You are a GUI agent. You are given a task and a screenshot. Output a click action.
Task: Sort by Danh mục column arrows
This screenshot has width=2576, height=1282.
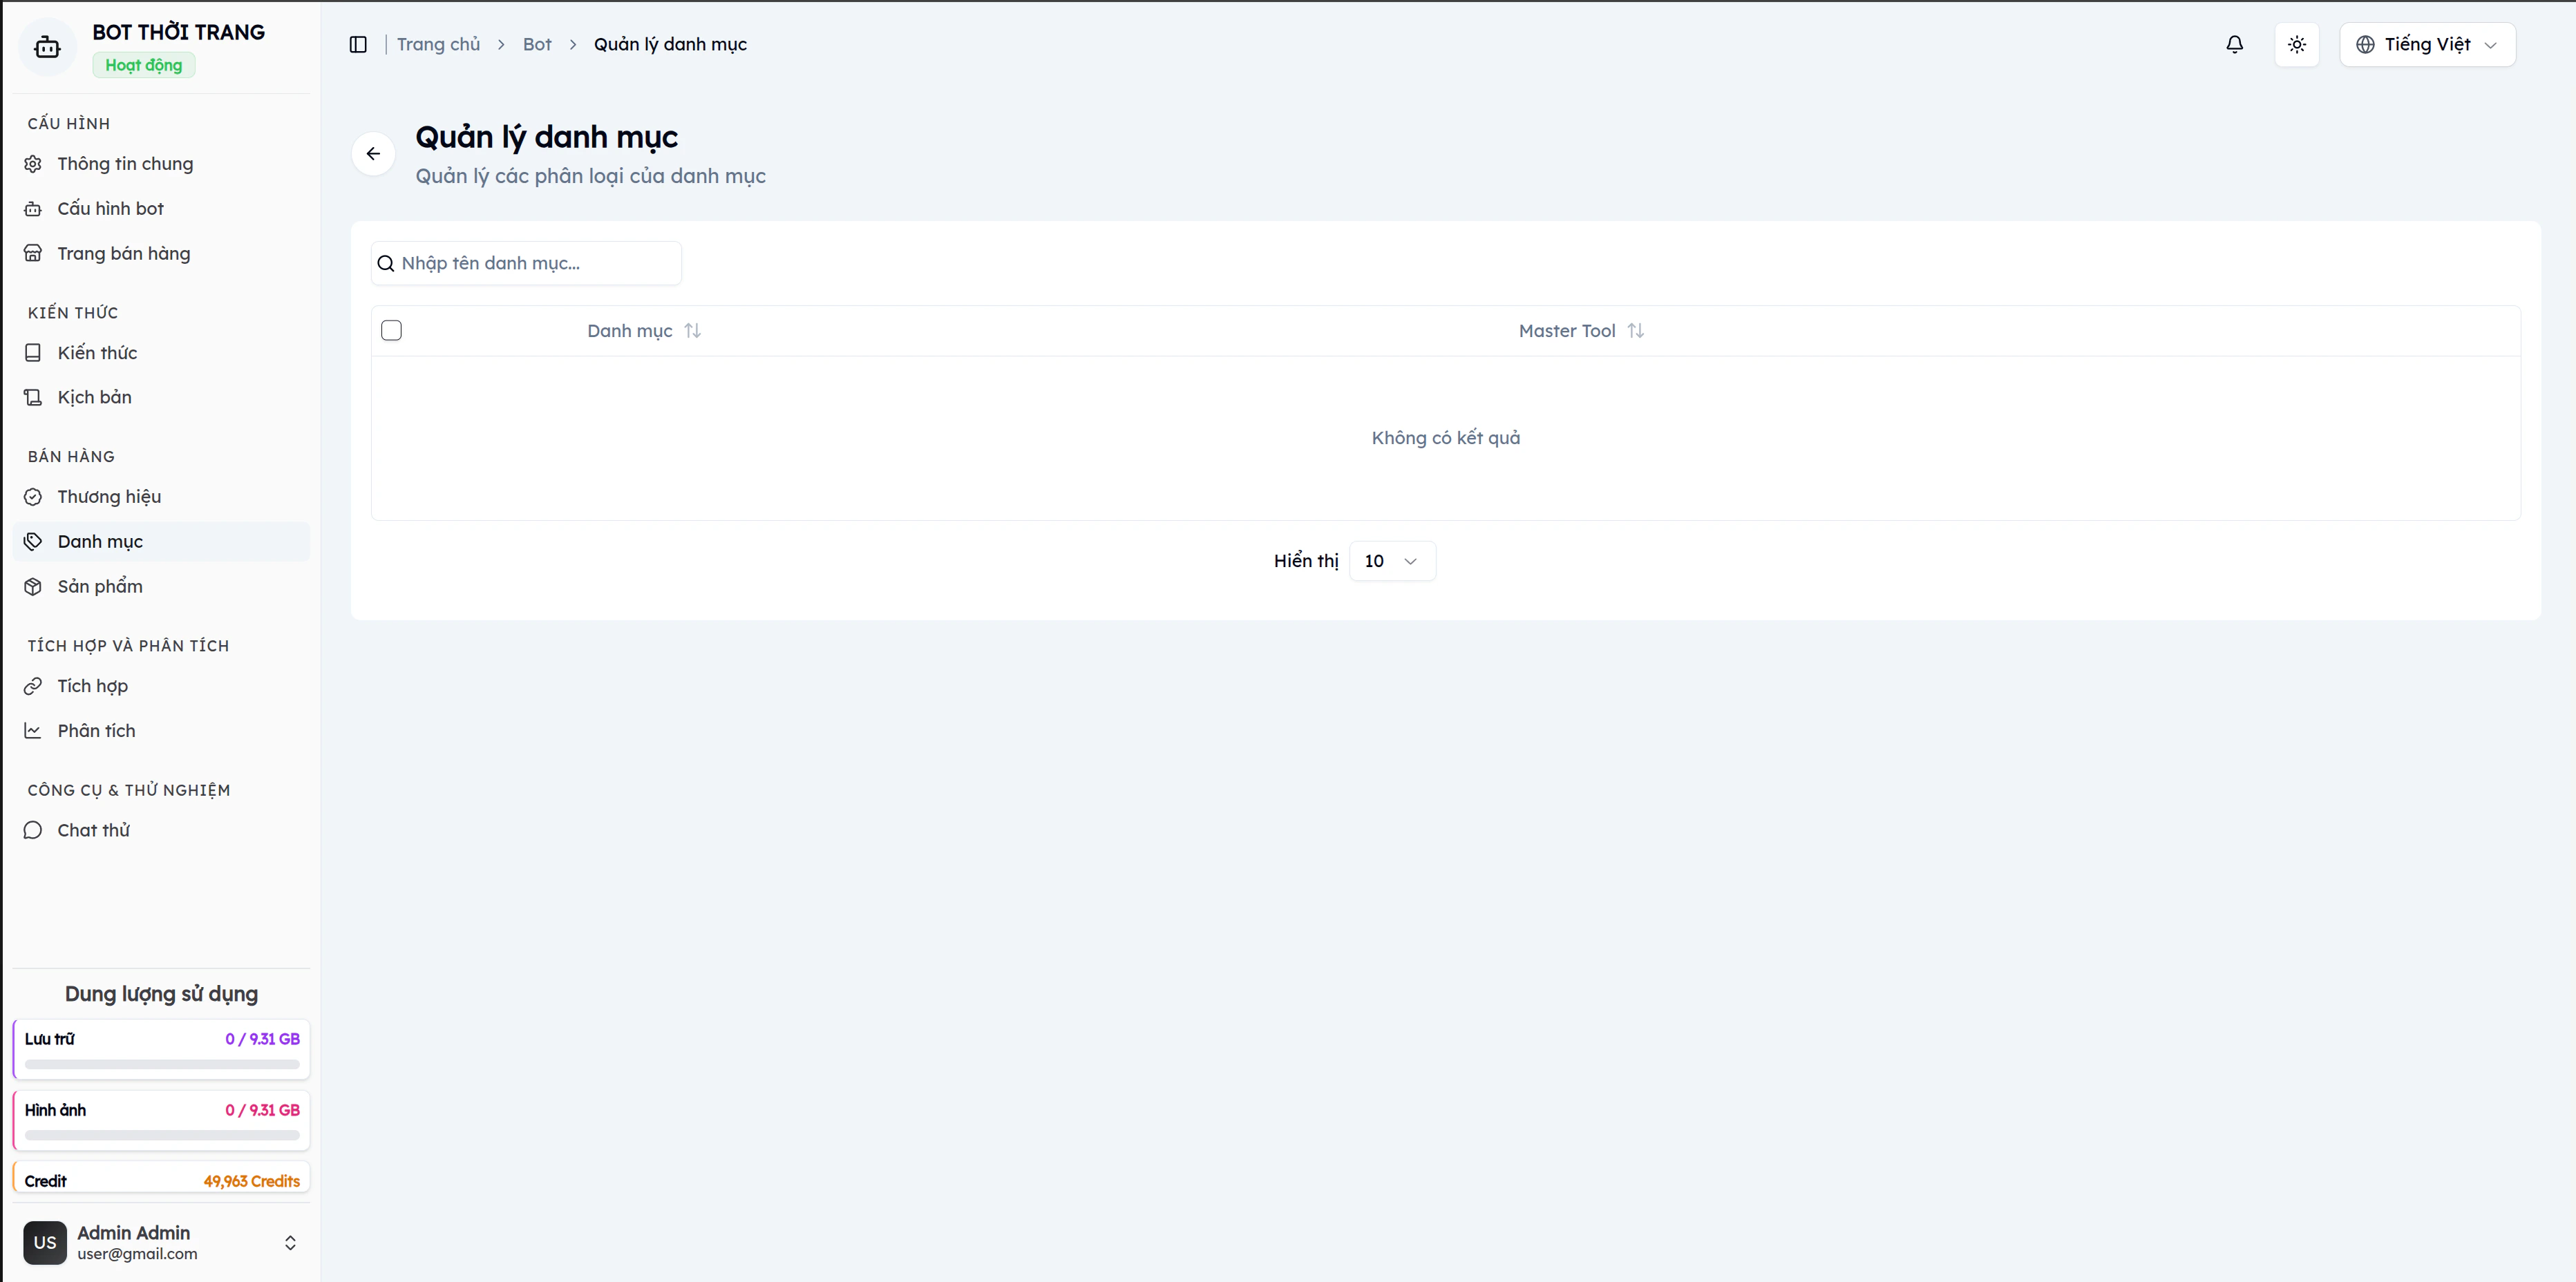coord(692,331)
